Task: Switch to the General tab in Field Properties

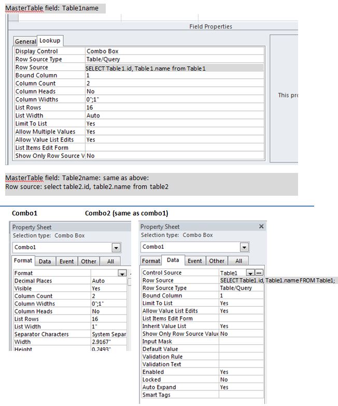Action: tap(25, 42)
